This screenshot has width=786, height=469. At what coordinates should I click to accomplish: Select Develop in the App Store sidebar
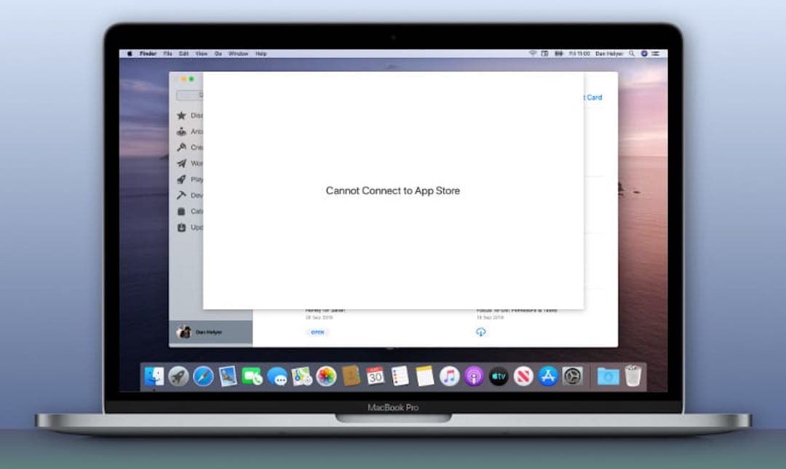click(x=191, y=195)
